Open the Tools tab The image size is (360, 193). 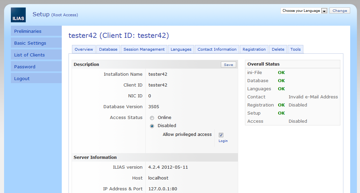(295, 49)
